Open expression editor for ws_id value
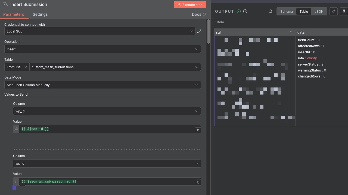The image size is (348, 195). coord(198,183)
